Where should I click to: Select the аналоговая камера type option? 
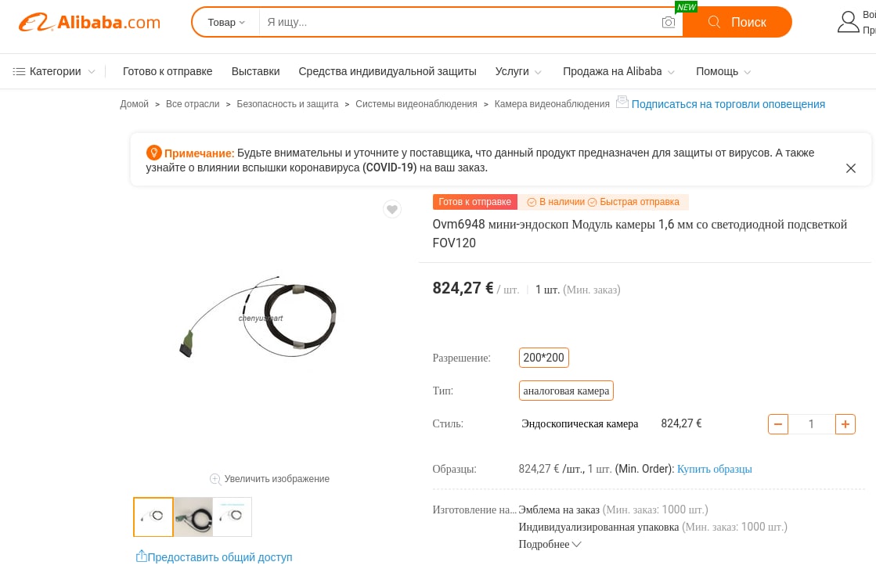pyautogui.click(x=566, y=391)
